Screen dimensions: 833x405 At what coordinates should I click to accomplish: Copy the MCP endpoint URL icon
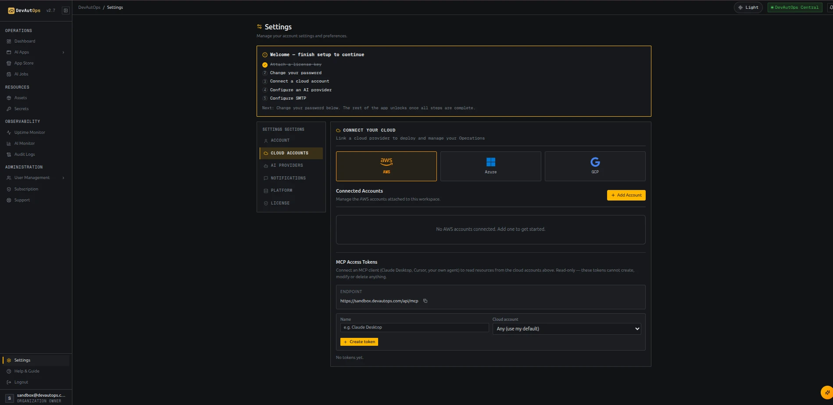[425, 301]
